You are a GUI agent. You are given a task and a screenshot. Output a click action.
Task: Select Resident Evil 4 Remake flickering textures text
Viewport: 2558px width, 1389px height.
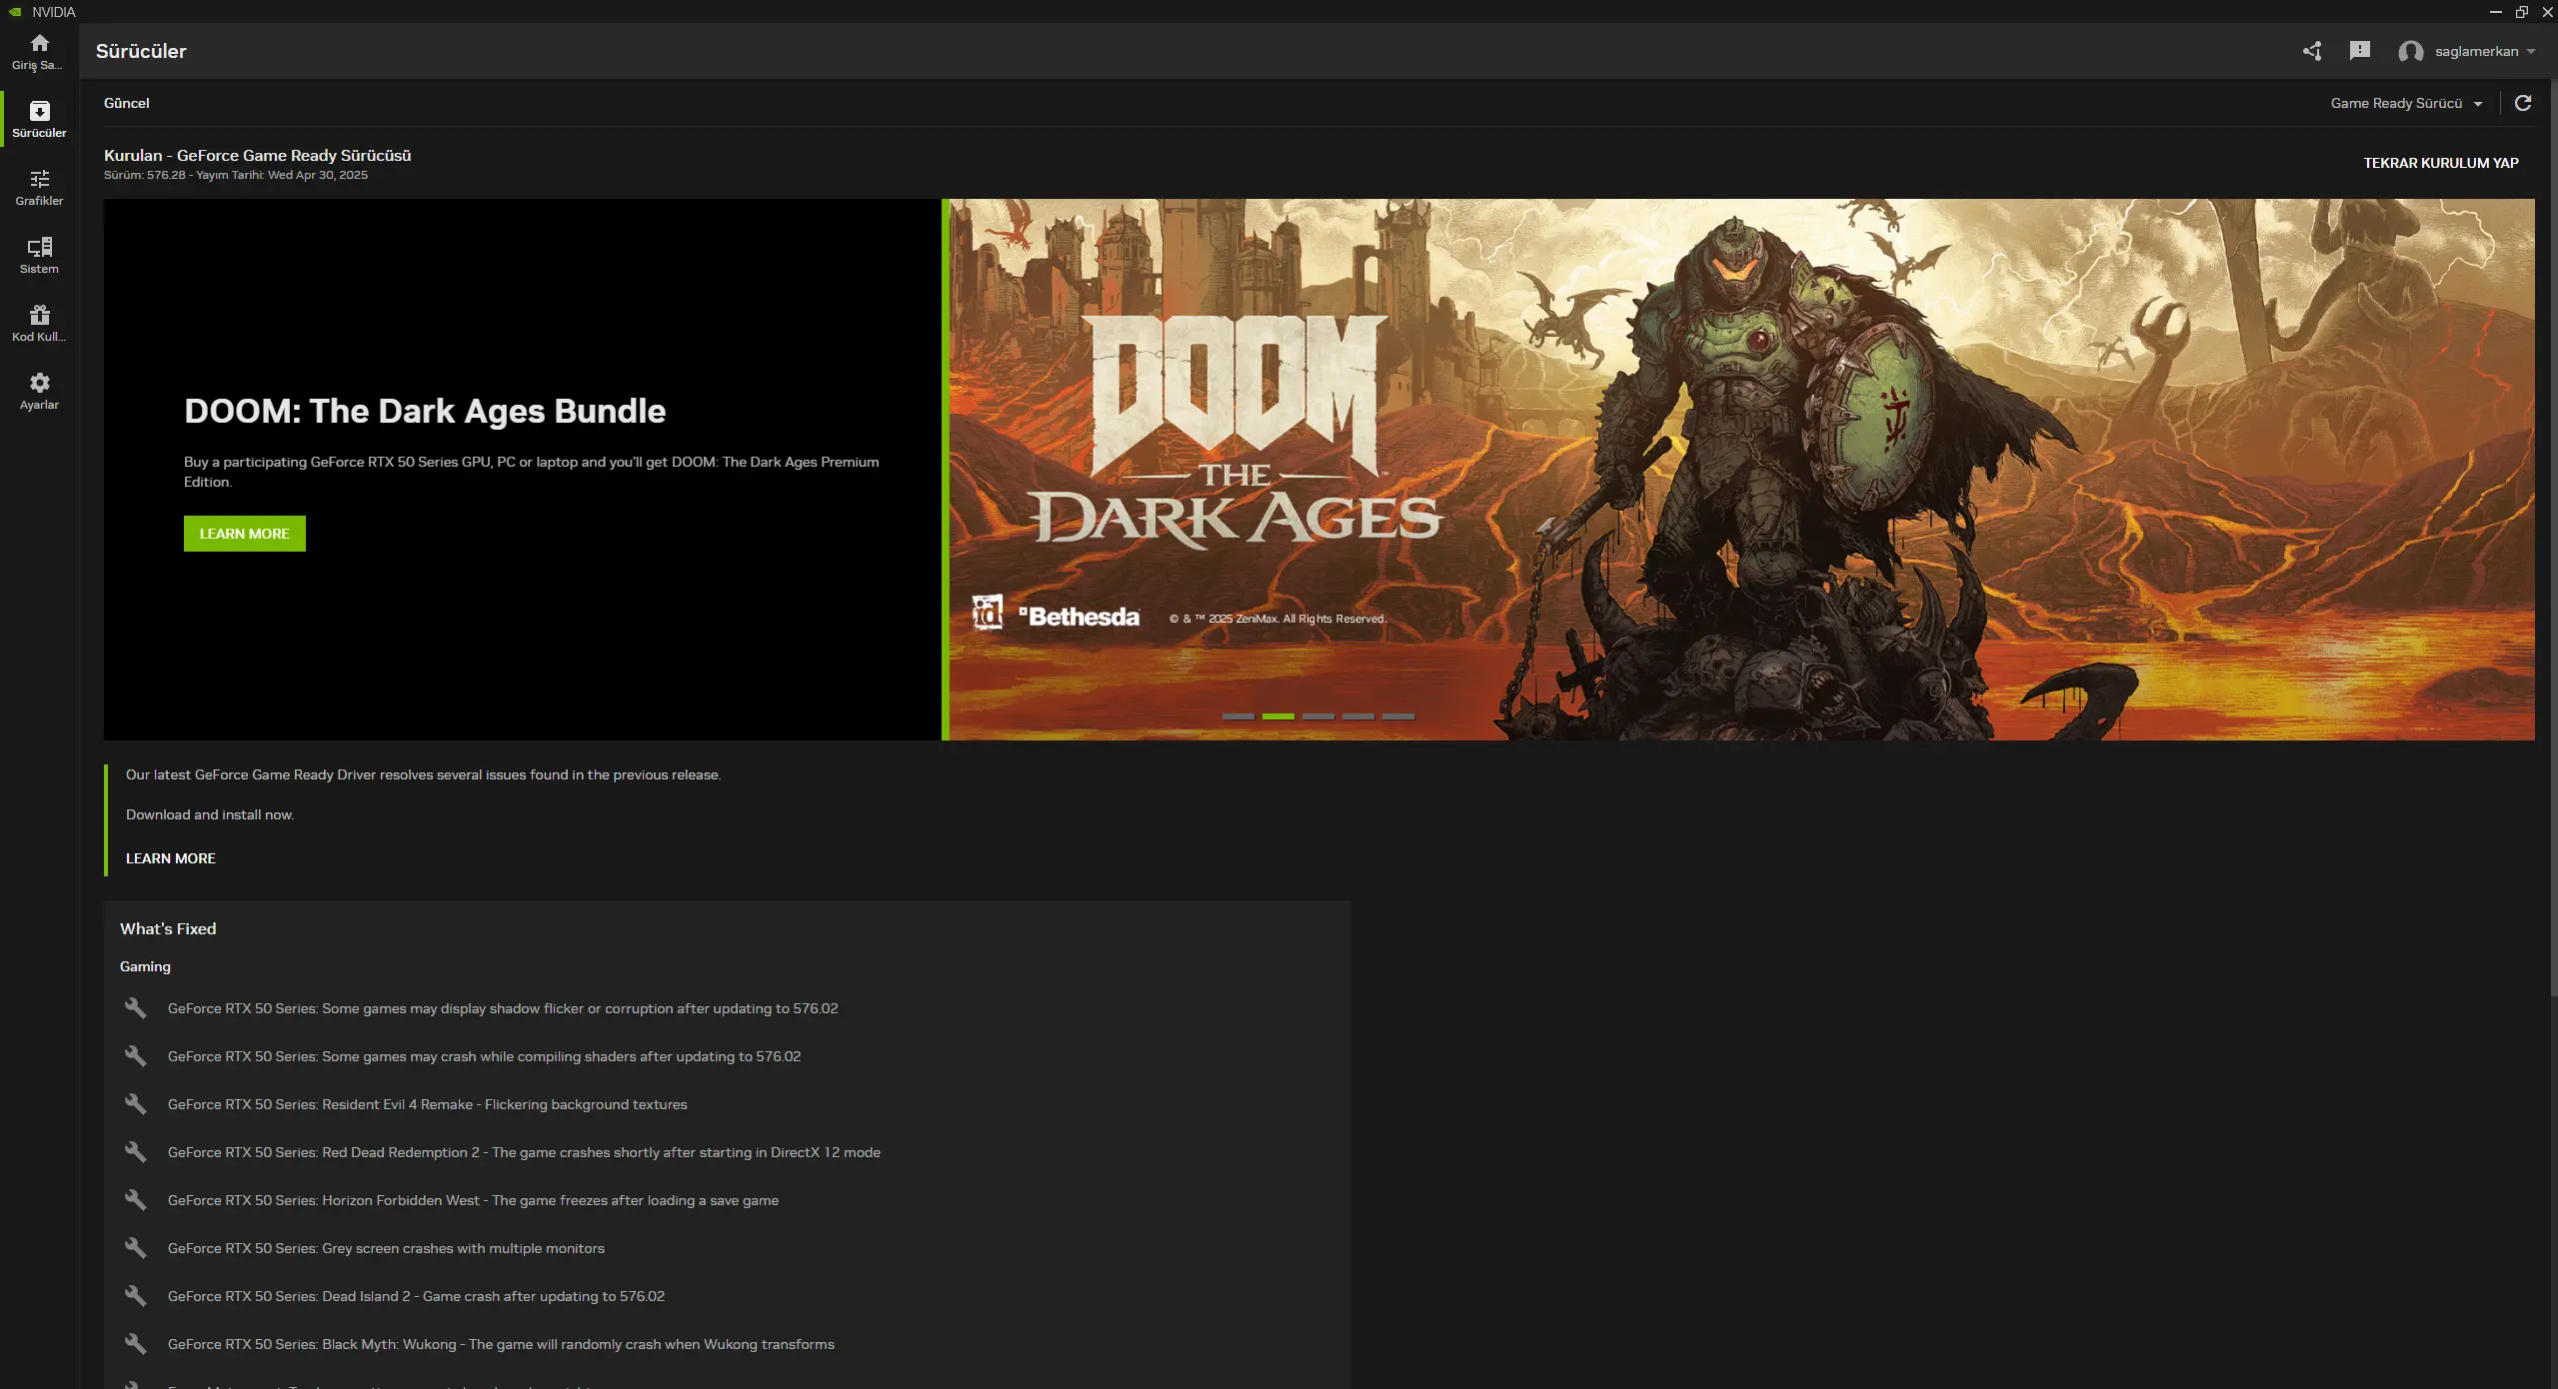click(x=428, y=1104)
